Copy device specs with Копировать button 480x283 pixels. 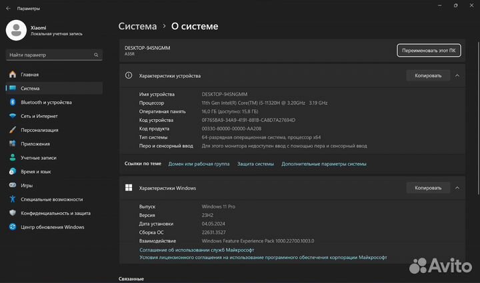pos(428,75)
